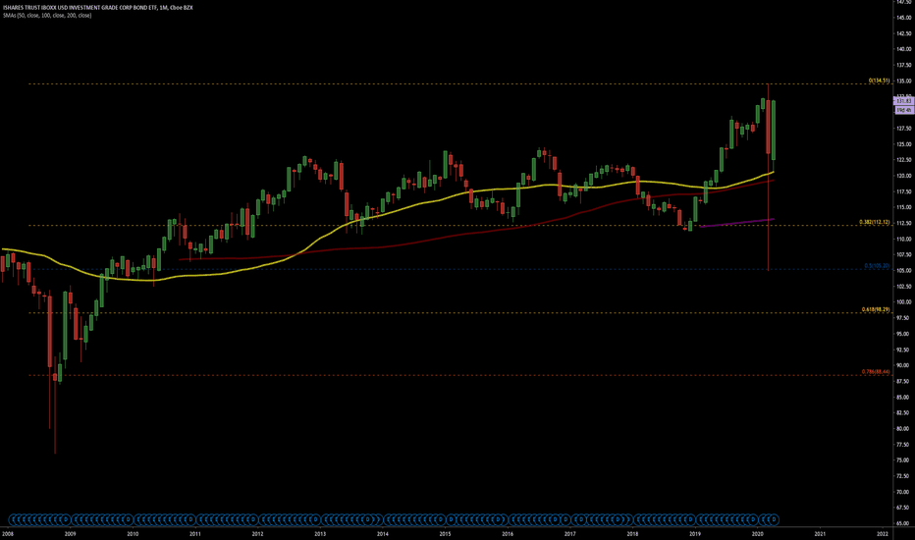Click the 0.5 (105.20) Fibonacci level label
The image size is (915, 540).
[877, 266]
